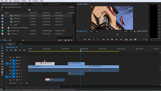This screenshot has width=161, height=91.
Task: Select the Pen tool
Action: [2, 69]
